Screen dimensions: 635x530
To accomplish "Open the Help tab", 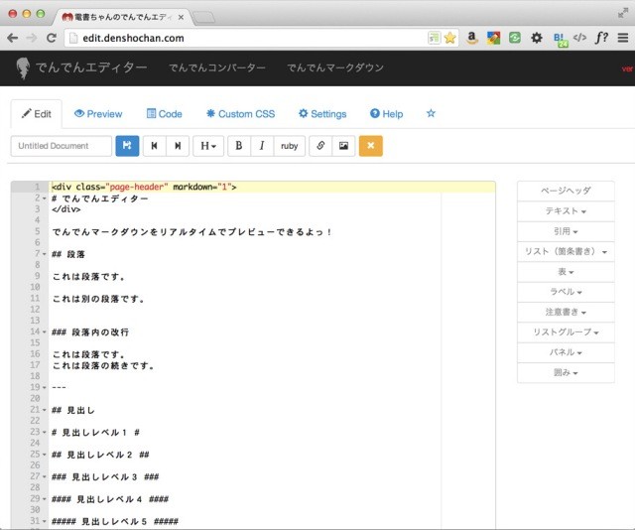I will coord(386,114).
